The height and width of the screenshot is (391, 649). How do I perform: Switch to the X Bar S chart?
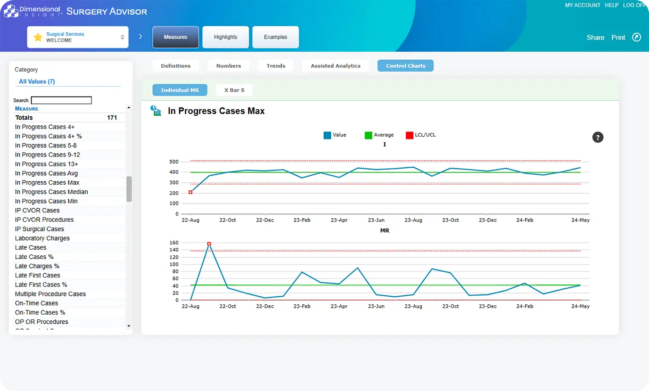[x=234, y=90]
